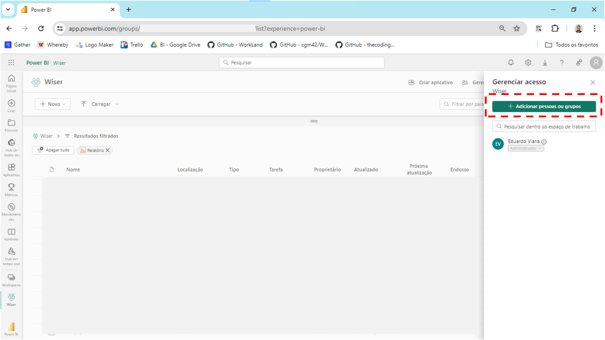Click Power BI in the top navigation bar
This screenshot has height=340, width=605.
pyautogui.click(x=37, y=63)
